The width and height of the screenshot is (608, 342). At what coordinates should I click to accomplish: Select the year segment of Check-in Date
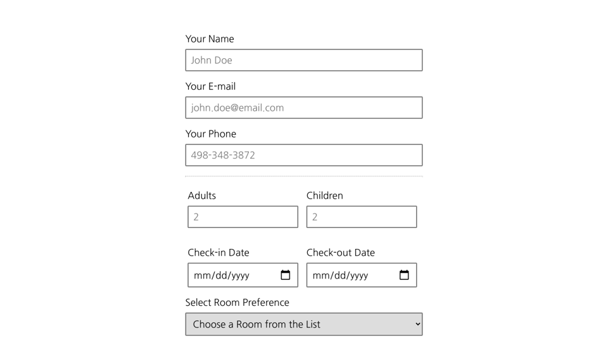(238, 275)
